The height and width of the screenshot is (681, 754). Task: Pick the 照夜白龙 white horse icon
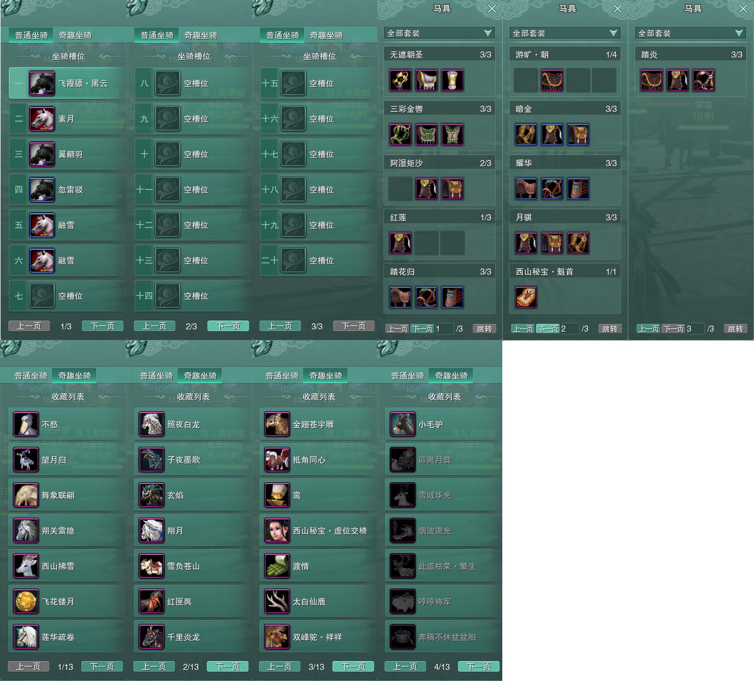click(152, 425)
